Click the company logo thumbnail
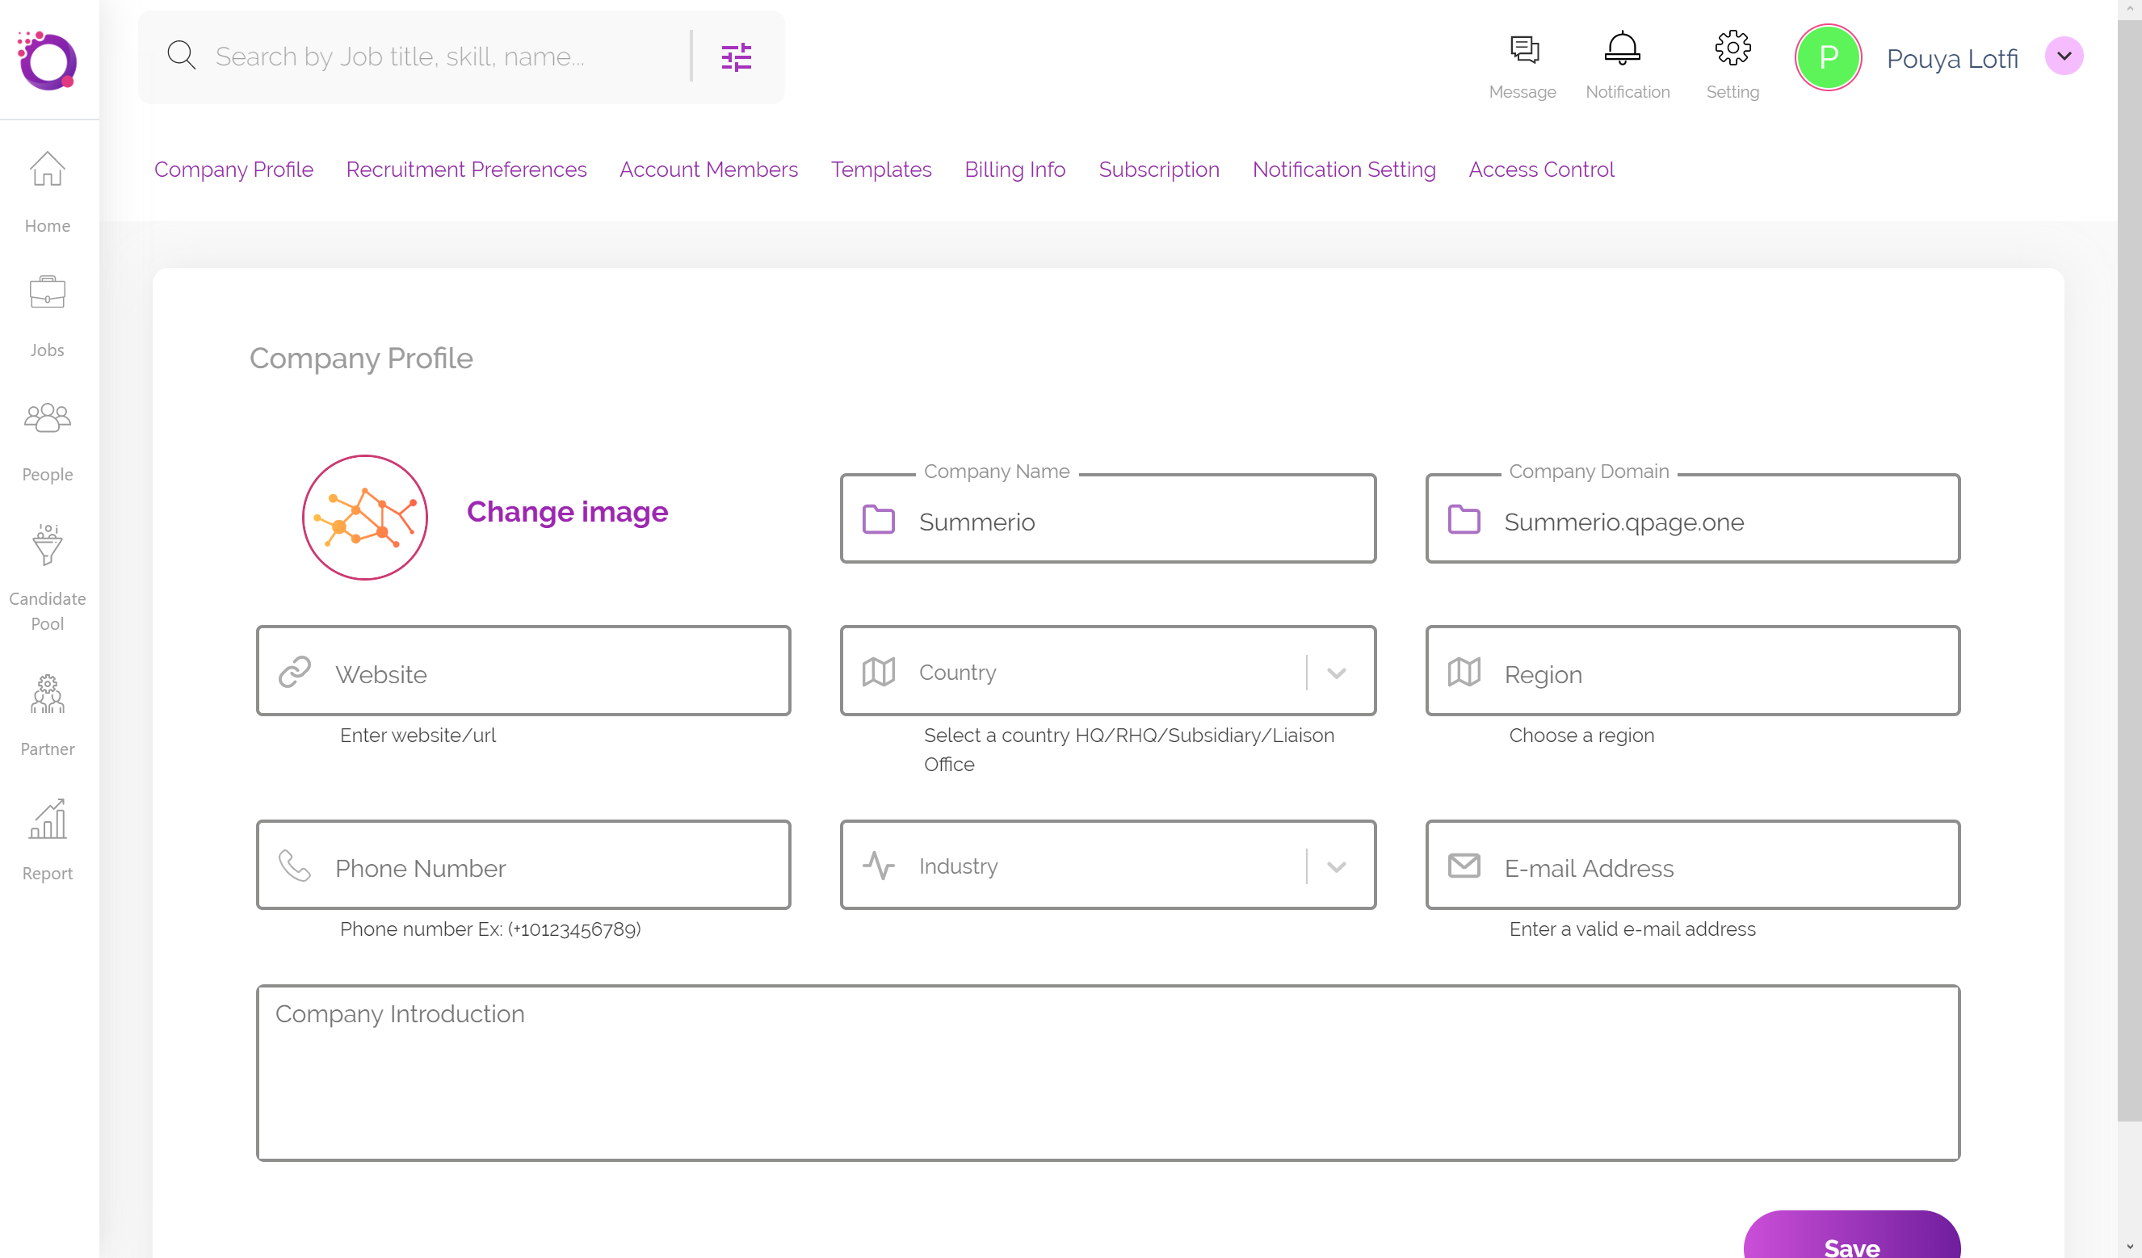 coord(366,518)
